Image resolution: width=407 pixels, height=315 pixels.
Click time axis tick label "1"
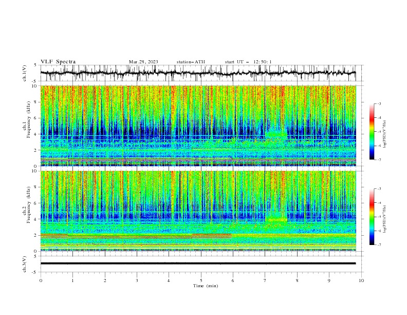73,281
